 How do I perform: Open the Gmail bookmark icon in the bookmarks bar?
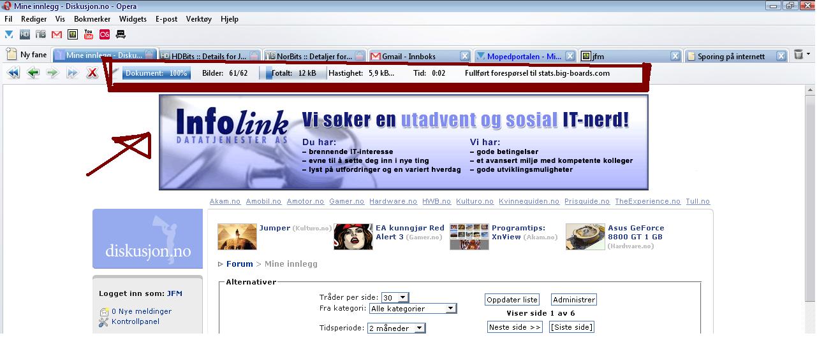[57, 34]
